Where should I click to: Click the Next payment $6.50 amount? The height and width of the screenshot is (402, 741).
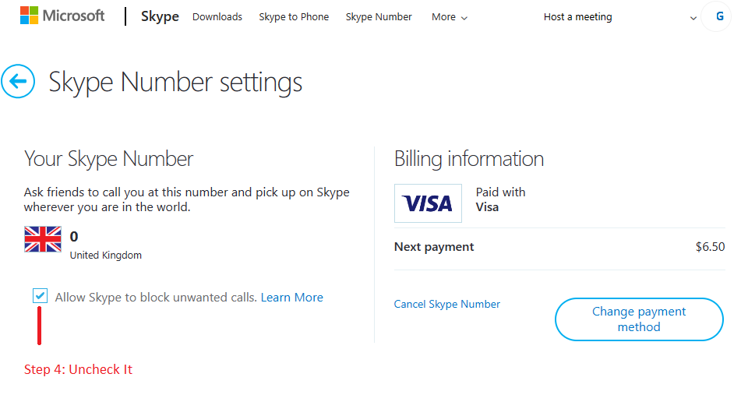point(710,247)
